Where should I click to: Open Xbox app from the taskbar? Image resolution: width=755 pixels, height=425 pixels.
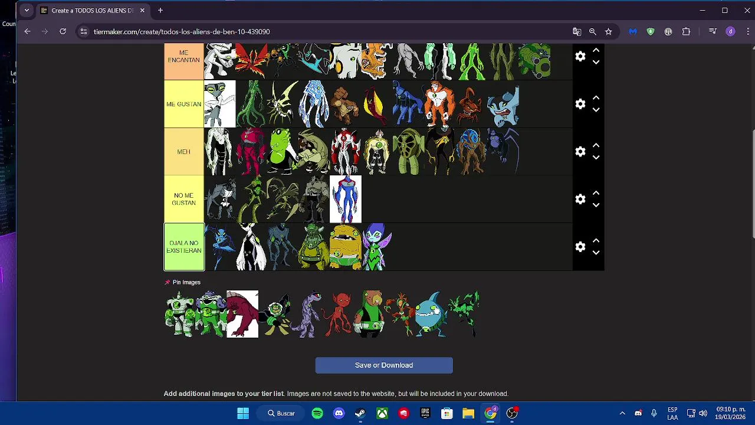pyautogui.click(x=382, y=413)
